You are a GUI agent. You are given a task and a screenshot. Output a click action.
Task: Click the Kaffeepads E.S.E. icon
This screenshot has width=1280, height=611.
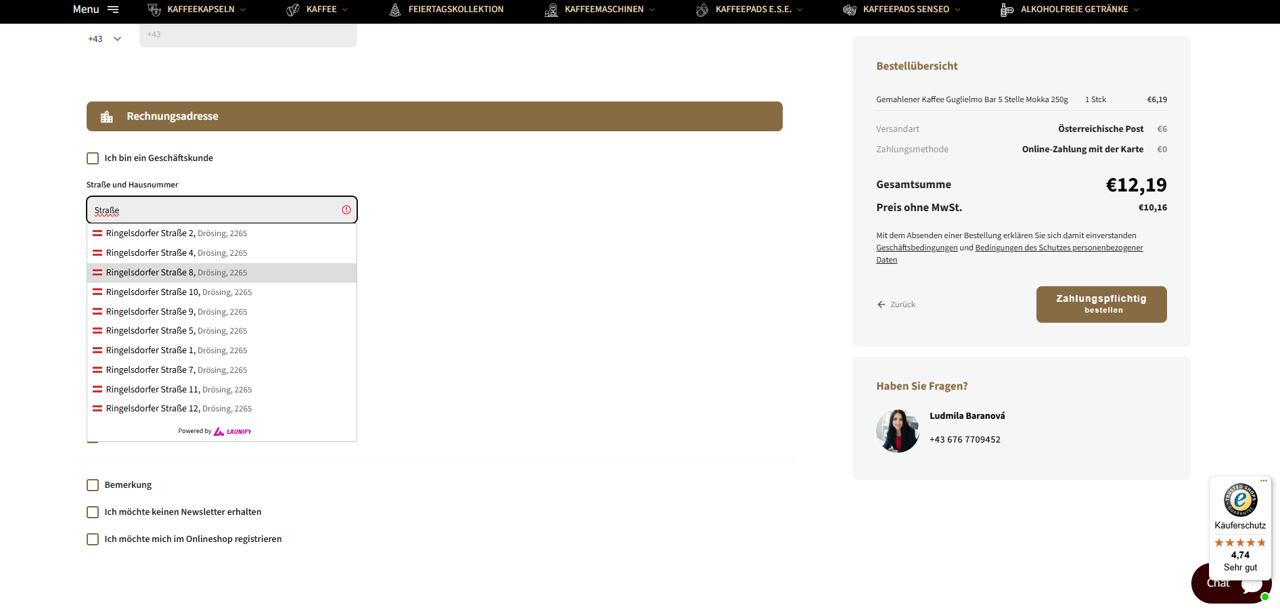tap(702, 9)
